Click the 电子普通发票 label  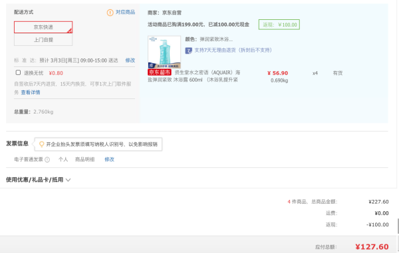click(x=29, y=159)
